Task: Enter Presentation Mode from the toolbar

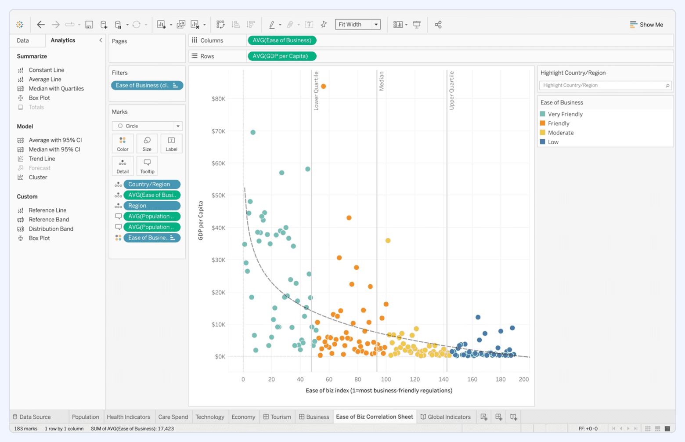Action: (416, 25)
